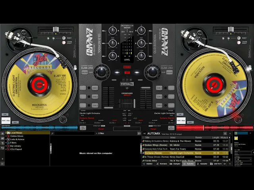
Task: Click the GUI LEFT button
Action: pyautogui.click(x=83, y=128)
